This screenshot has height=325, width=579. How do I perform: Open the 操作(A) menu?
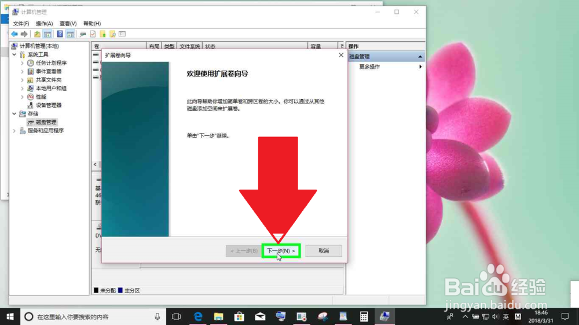(x=44, y=24)
